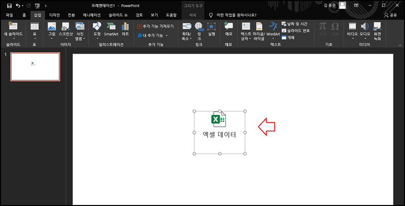Image resolution: width=405 pixels, height=206 pixels.
Task: Open the 파일 menu tab
Action: (x=9, y=15)
